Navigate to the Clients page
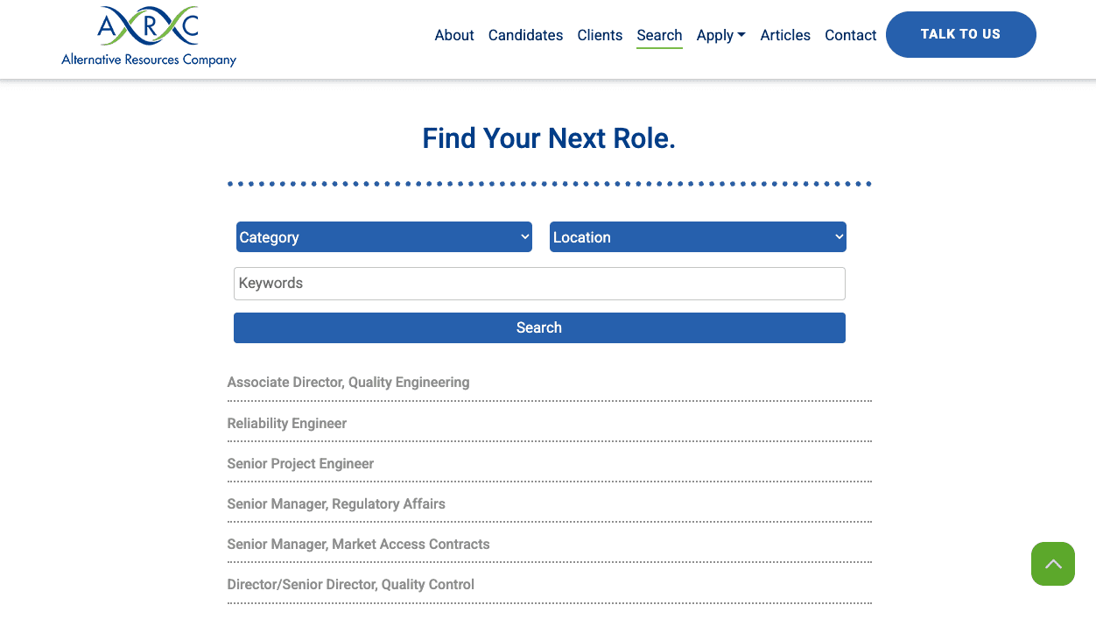The height and width of the screenshot is (619, 1096). 600,35
